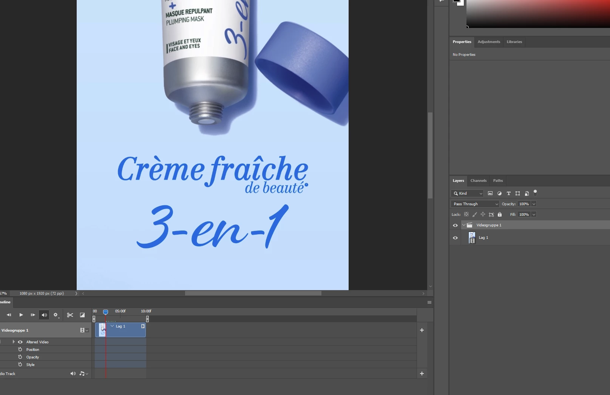Image resolution: width=610 pixels, height=395 pixels.
Task: Open Videogruppe 1 filmstrip media menu
Action: [84, 330]
